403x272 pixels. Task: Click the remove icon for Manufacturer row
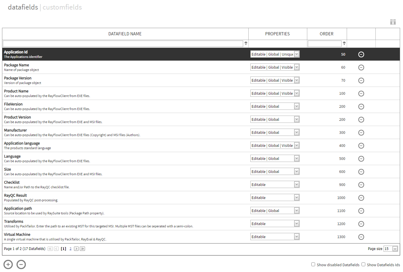point(361,133)
